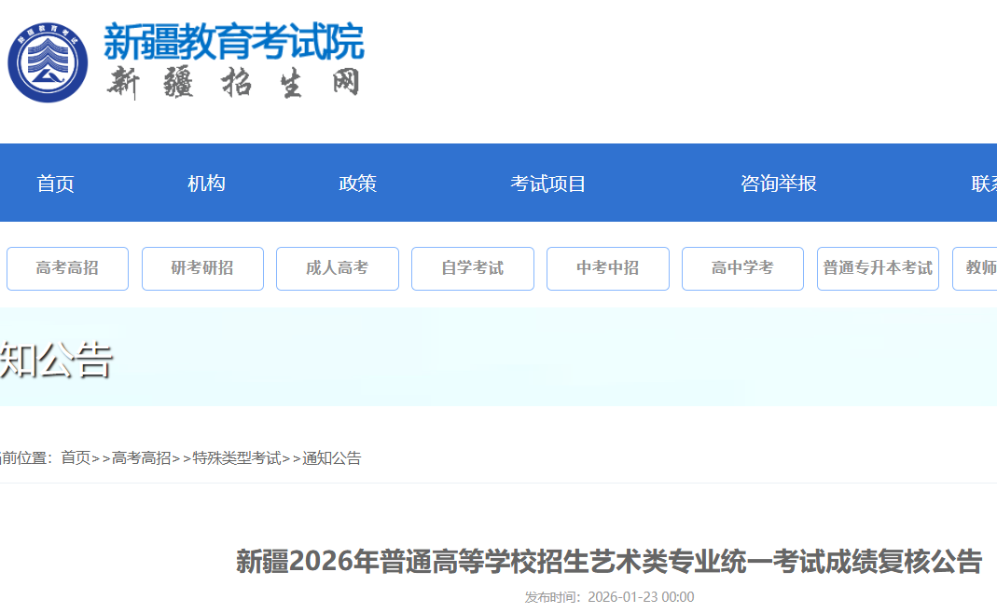Open the 首页 navigation menu item
997x613 pixels.
(55, 184)
